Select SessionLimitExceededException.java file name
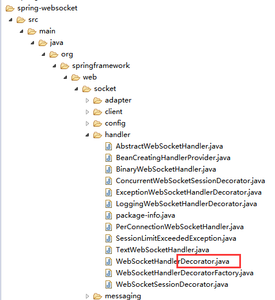Screen dimensions: 275x300 [176, 238]
